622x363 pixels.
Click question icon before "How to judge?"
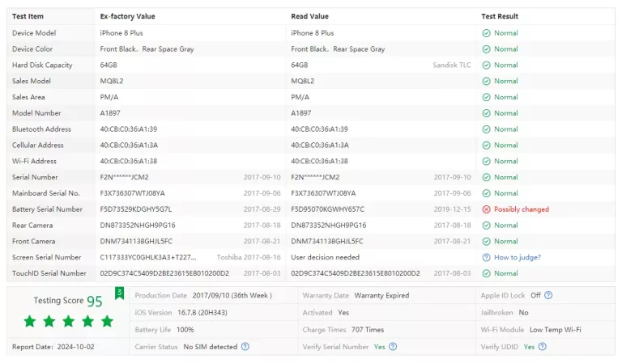coord(486,257)
